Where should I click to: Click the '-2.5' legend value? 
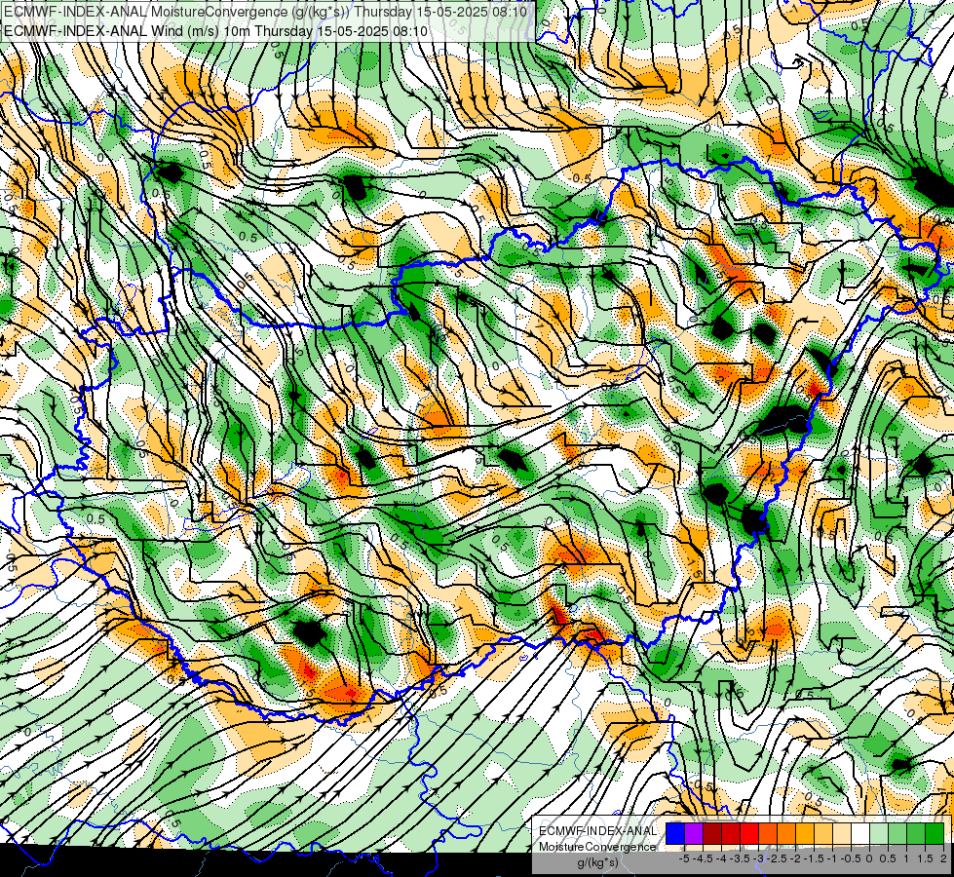point(777,858)
